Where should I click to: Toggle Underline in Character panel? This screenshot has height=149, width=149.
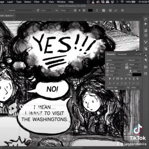pyautogui.click(x=134, y=79)
